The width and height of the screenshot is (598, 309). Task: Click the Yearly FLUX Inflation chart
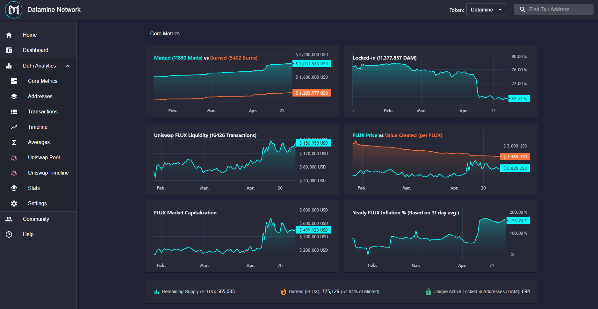[x=441, y=236]
